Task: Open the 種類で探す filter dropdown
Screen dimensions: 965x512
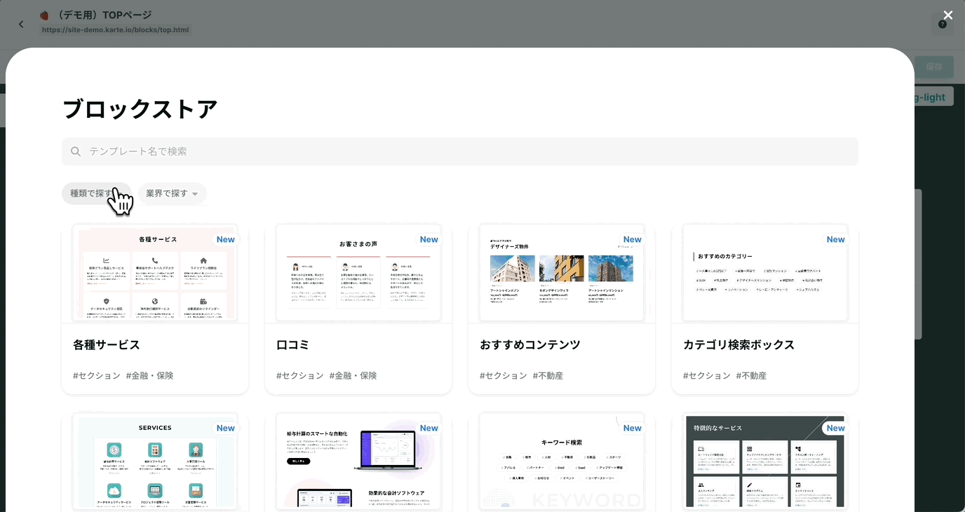Action: tap(96, 194)
